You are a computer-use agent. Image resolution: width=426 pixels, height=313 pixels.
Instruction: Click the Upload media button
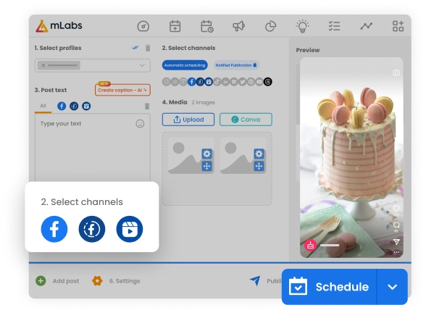188,120
